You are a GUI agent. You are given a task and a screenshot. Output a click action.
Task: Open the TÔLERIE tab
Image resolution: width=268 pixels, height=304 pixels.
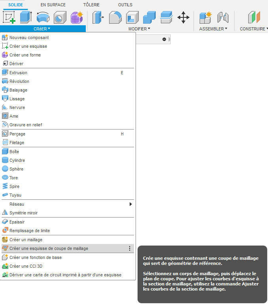point(91,5)
